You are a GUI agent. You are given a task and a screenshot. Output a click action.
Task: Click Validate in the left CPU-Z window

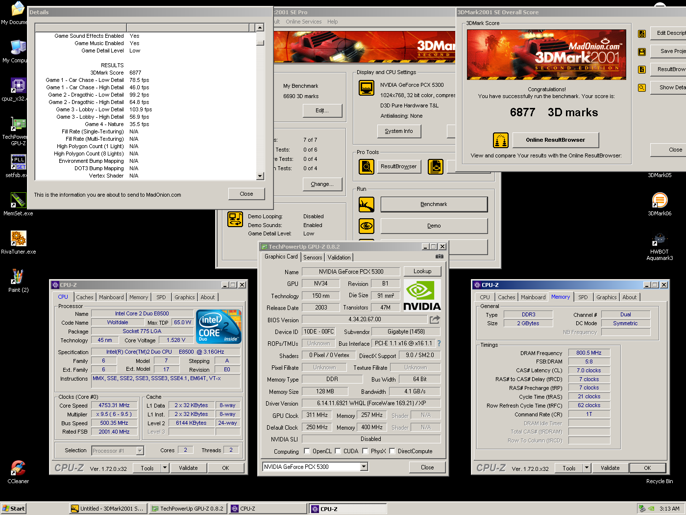pyautogui.click(x=188, y=468)
